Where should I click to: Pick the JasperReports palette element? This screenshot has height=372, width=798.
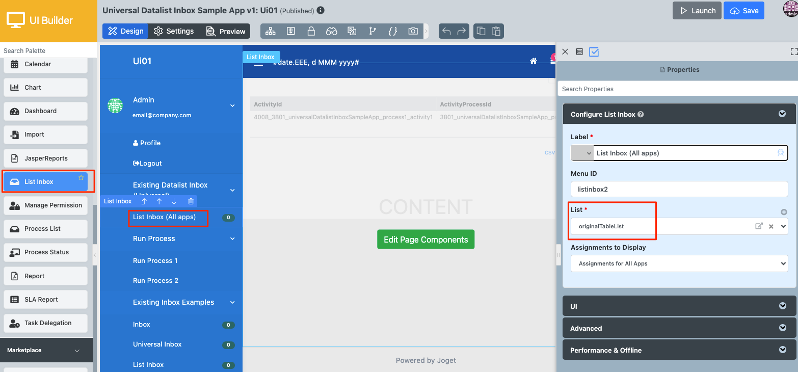coord(45,158)
